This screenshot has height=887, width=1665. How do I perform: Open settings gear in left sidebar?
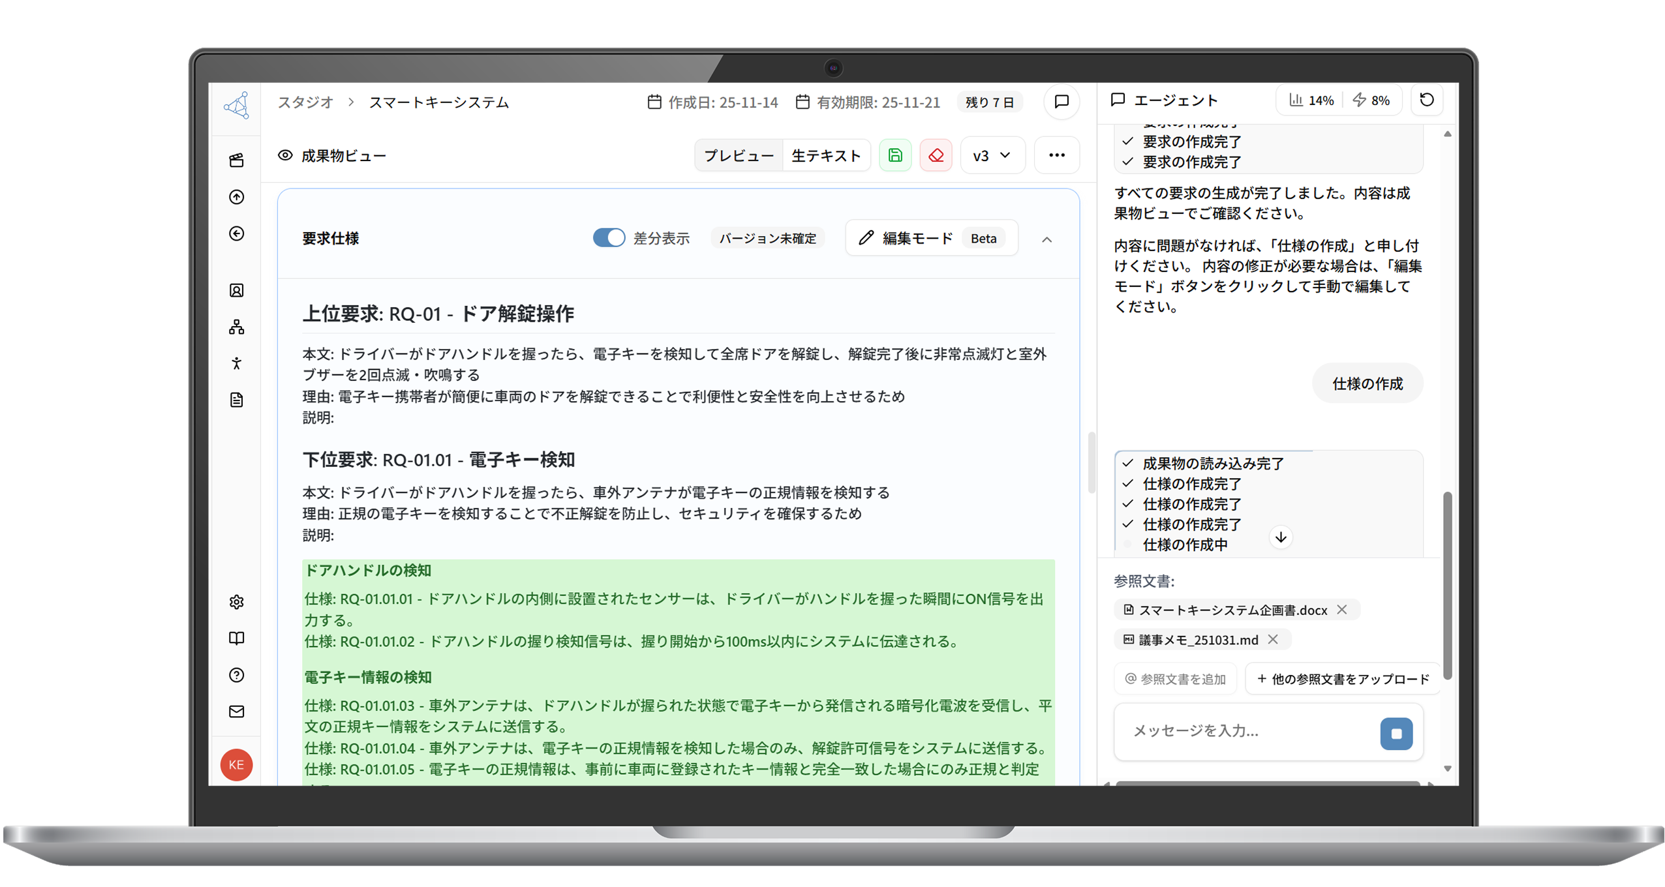pyautogui.click(x=237, y=601)
